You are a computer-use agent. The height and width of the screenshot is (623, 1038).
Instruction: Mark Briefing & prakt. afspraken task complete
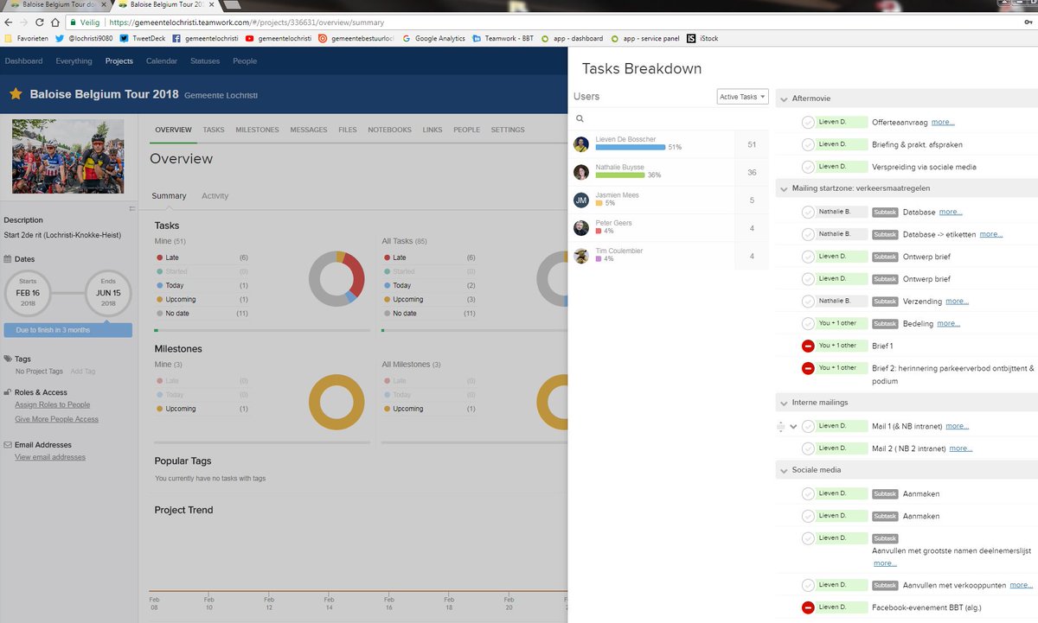(x=808, y=144)
